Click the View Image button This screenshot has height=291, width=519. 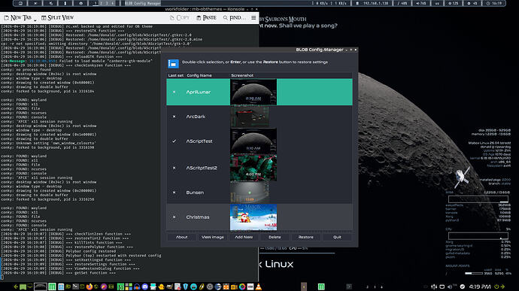pyautogui.click(x=213, y=237)
